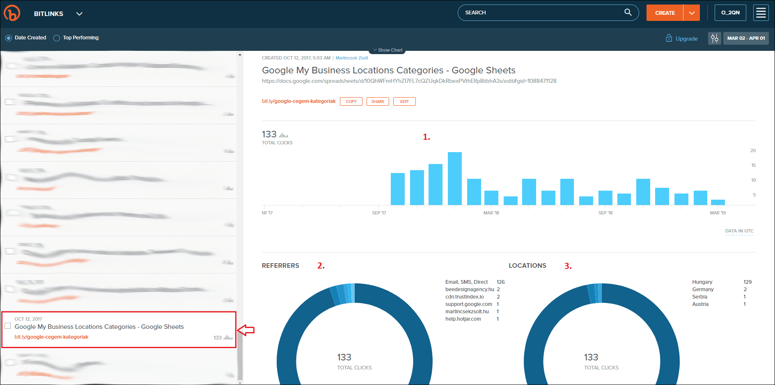775x385 pixels.
Task: Select the Germany location row
Action: 720,289
